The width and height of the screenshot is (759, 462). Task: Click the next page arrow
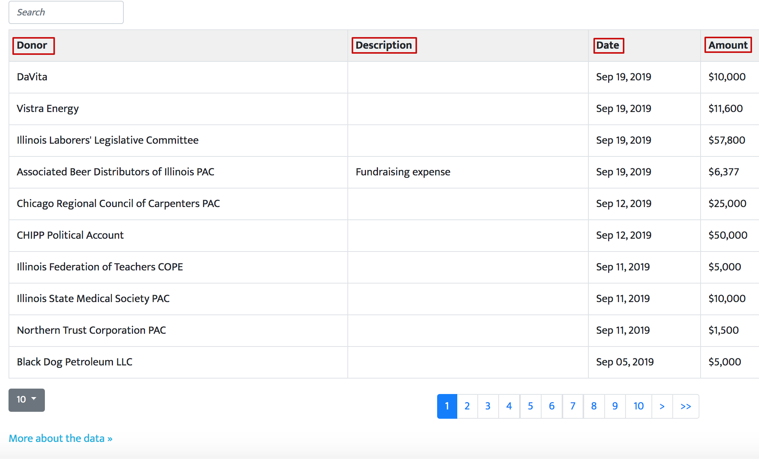(x=662, y=406)
